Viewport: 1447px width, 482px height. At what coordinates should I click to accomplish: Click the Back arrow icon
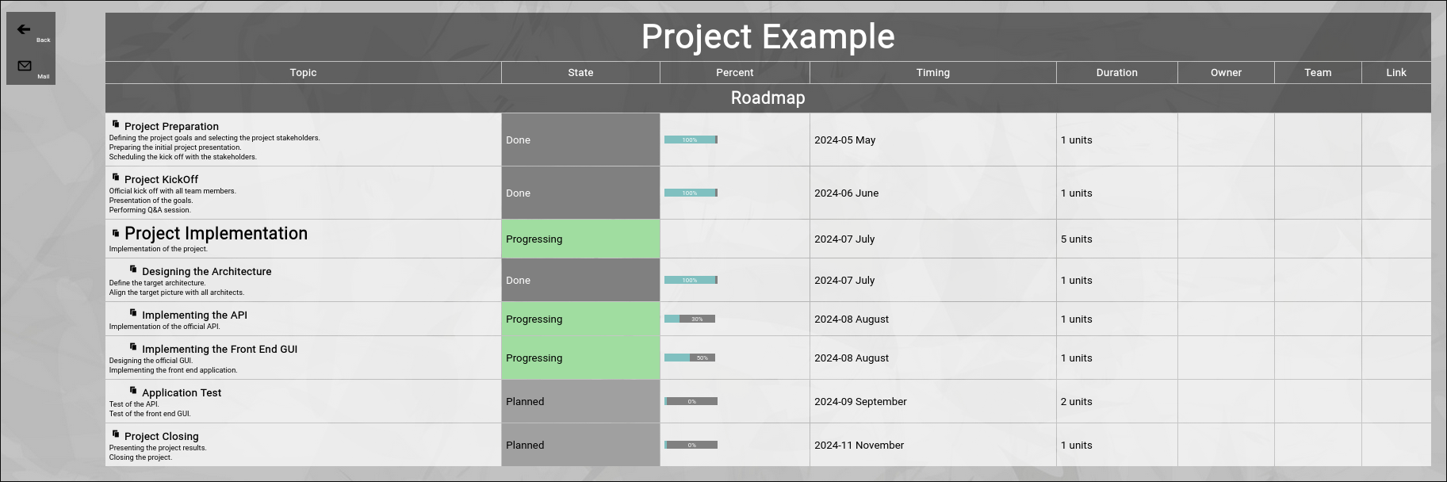coord(24,29)
